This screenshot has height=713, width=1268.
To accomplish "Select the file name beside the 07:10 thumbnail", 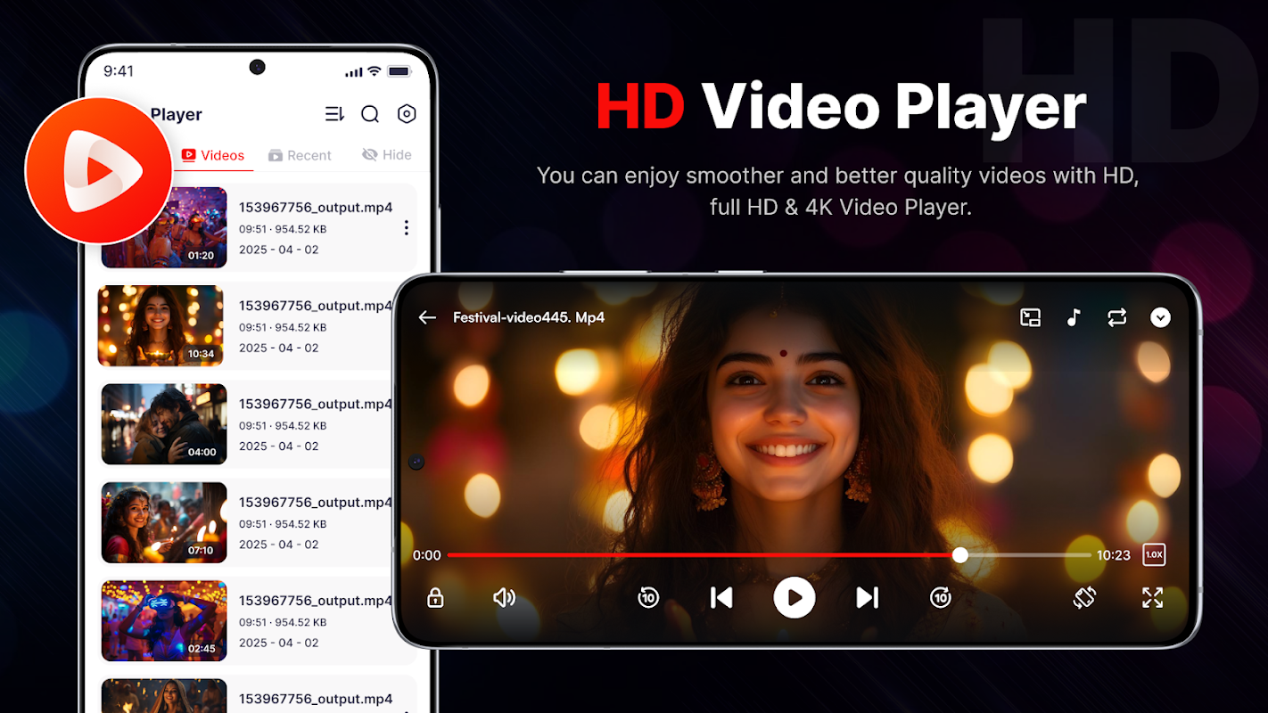I will click(x=316, y=502).
